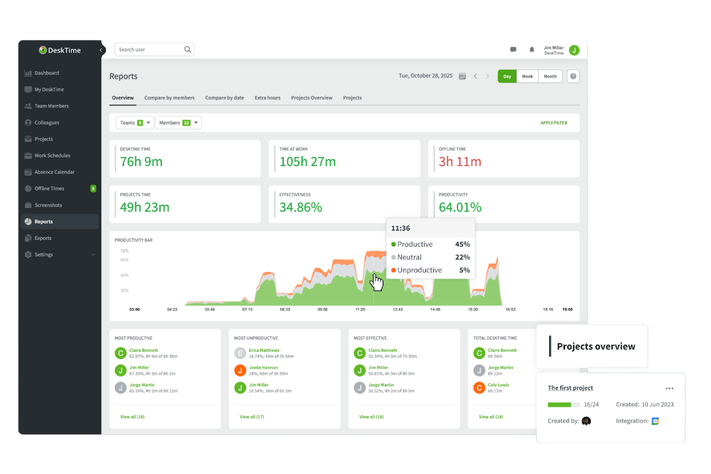Screen dimensions: 711x474
Task: Open the Dashboard from the sidebar
Action: coord(47,73)
